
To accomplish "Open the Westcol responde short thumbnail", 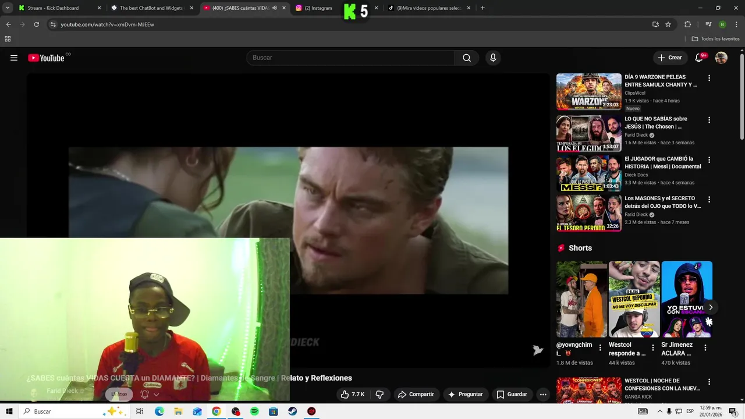I will [634, 299].
